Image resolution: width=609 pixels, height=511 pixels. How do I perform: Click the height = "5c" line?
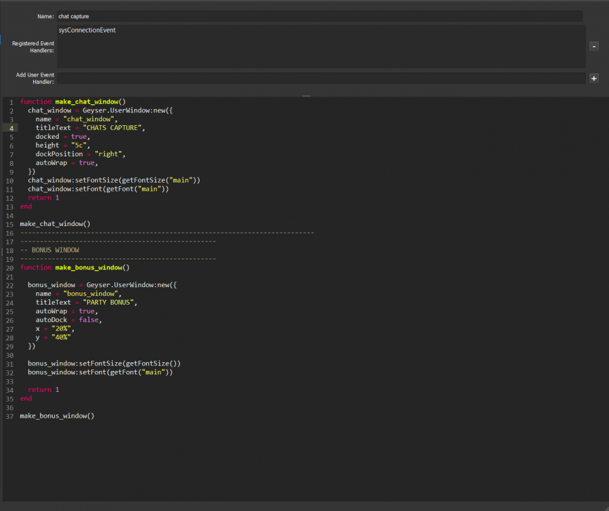[x=63, y=146]
